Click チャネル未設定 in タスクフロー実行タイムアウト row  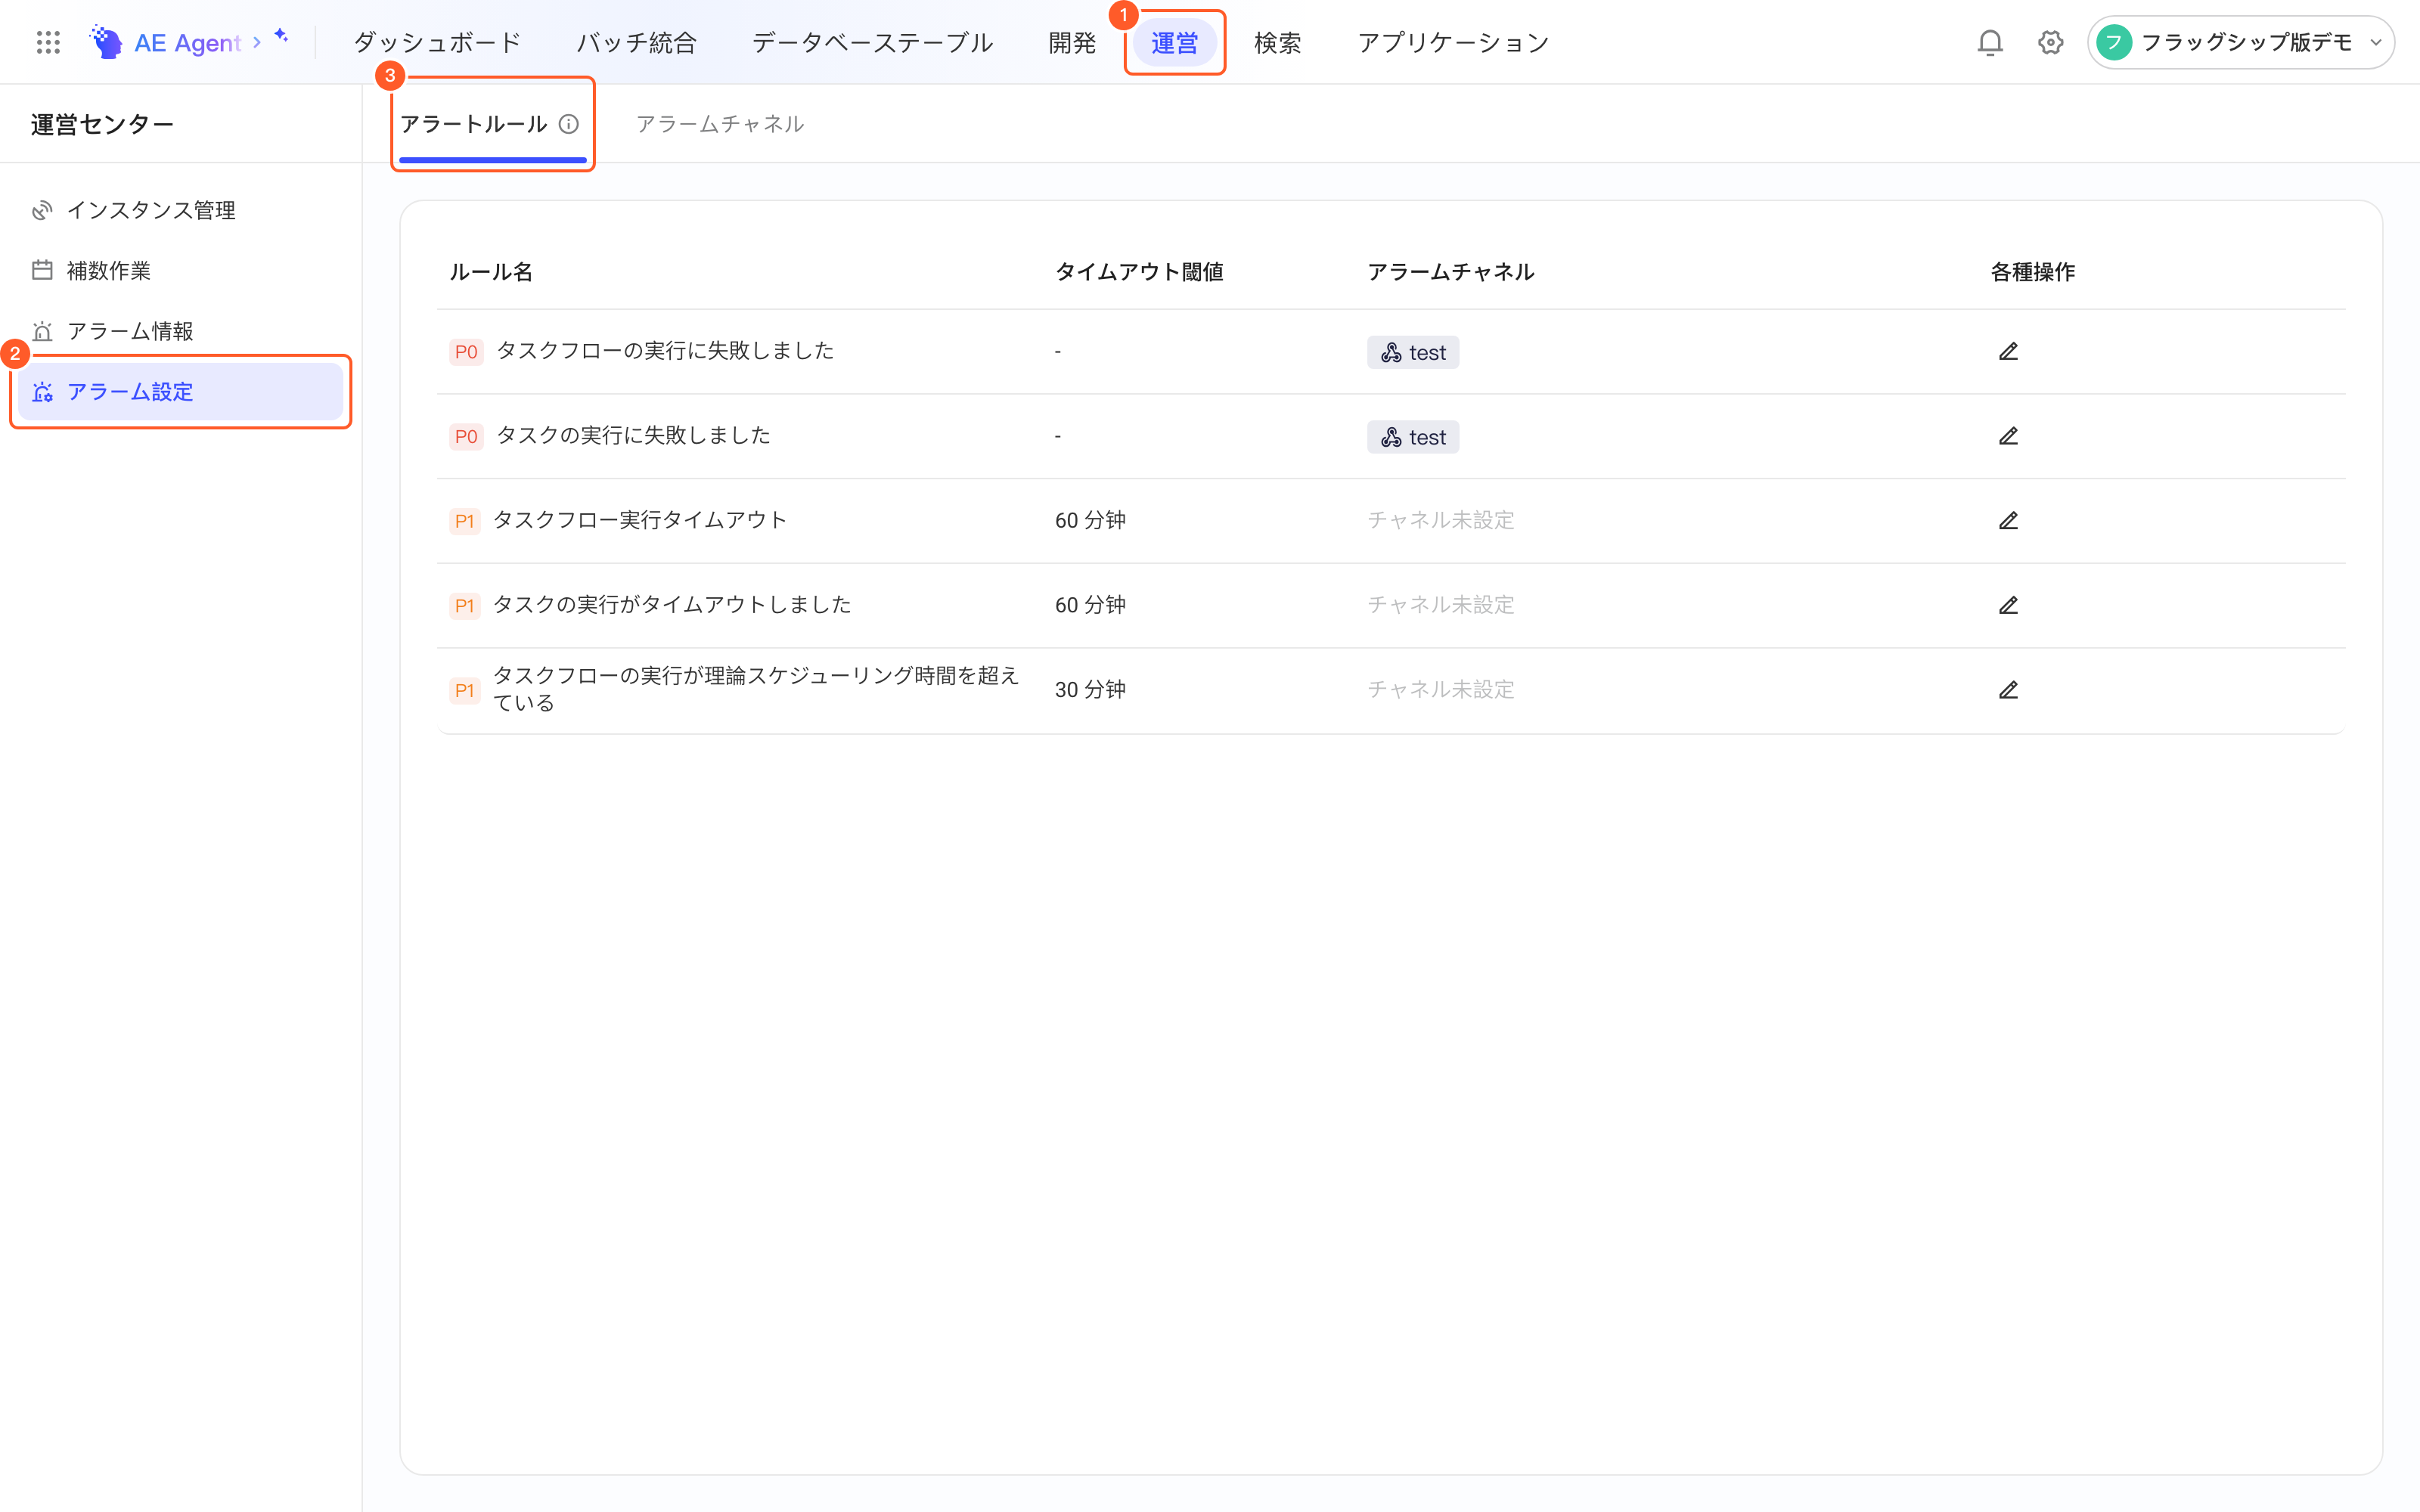[1441, 520]
